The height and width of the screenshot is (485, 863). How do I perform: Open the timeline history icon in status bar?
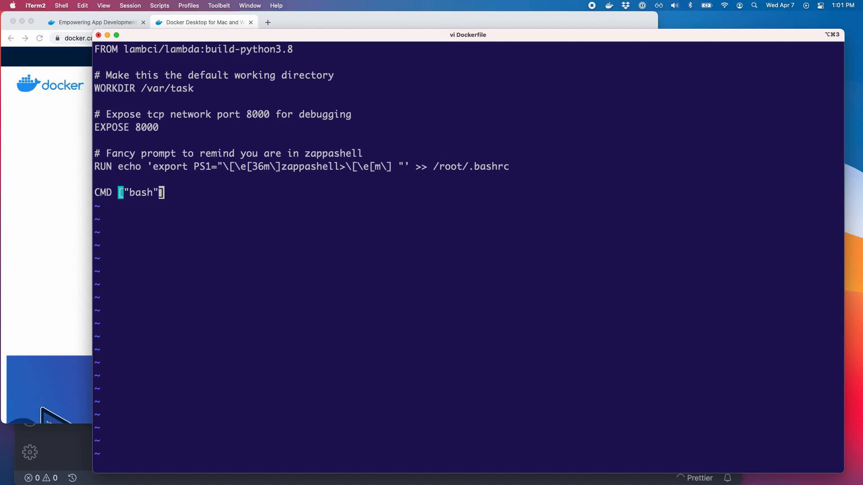[72, 478]
